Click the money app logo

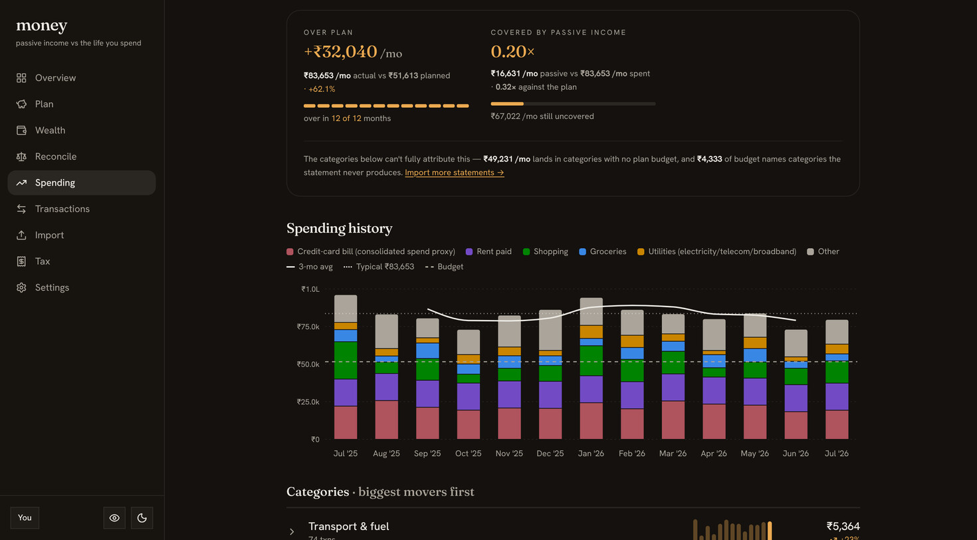(41, 26)
